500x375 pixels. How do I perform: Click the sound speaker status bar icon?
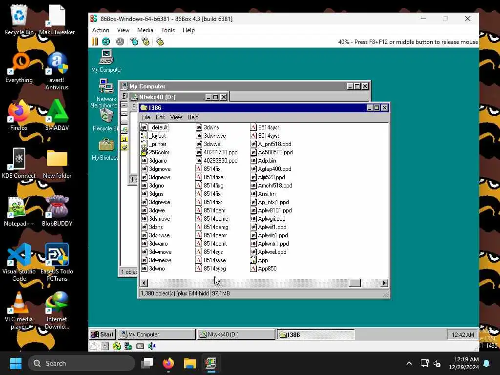[x=152, y=346]
